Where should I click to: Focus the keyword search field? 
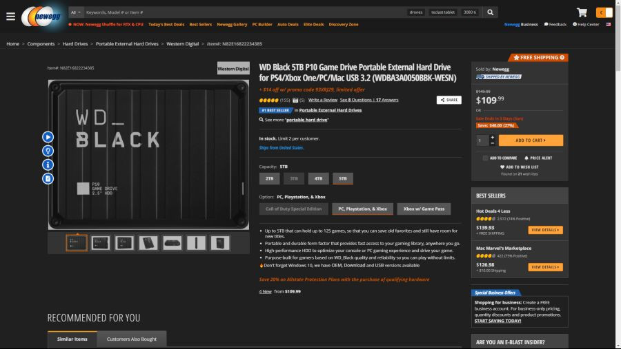244,12
